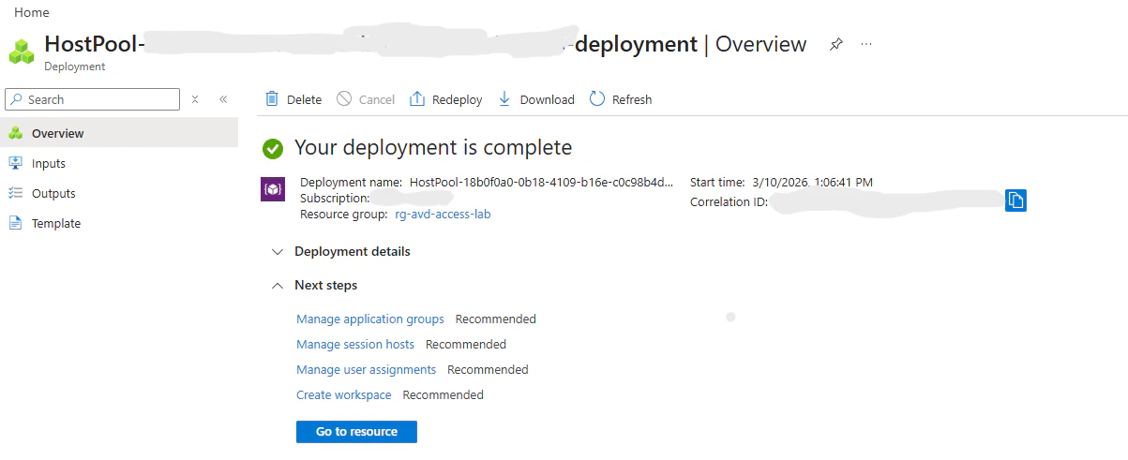Click the Overview green cubes icon

(15, 133)
